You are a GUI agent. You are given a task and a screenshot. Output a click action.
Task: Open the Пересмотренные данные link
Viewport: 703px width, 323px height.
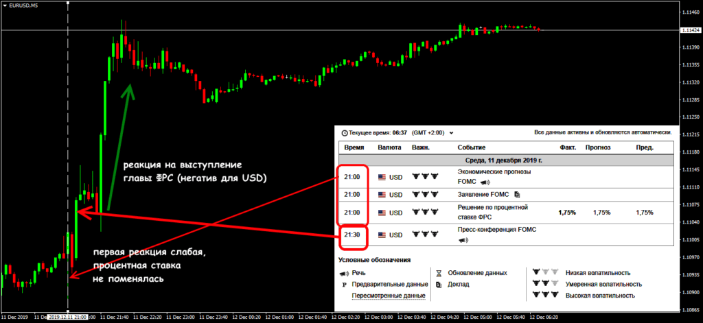(x=388, y=296)
